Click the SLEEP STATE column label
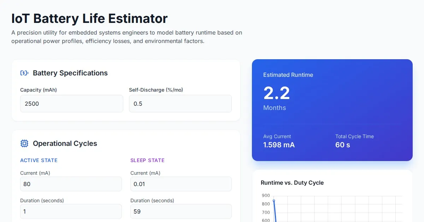 pos(147,160)
